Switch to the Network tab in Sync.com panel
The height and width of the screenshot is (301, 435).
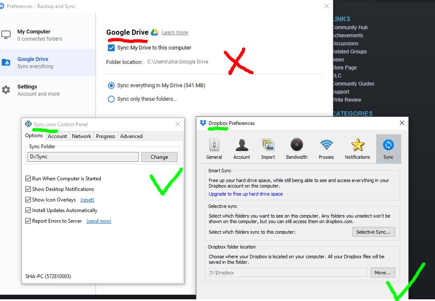click(x=81, y=136)
